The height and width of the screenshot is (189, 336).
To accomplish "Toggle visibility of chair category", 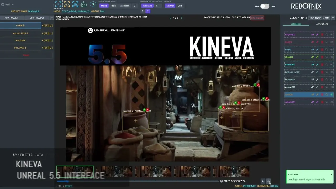I will pos(332,57).
